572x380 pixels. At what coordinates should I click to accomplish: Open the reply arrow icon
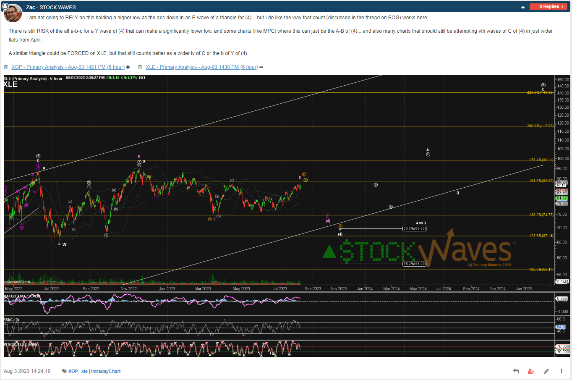(x=516, y=371)
